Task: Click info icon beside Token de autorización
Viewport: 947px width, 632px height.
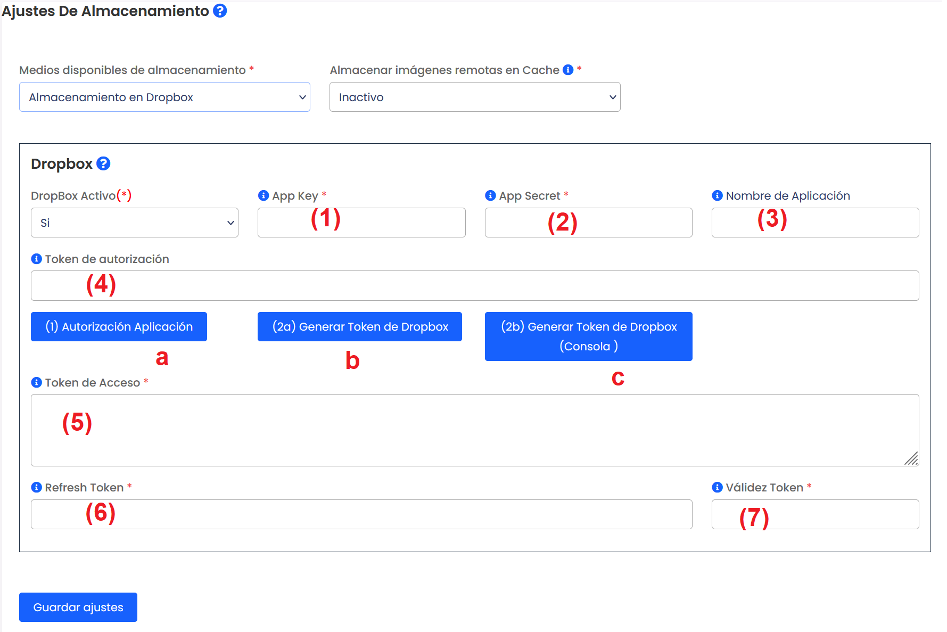Action: click(x=36, y=259)
